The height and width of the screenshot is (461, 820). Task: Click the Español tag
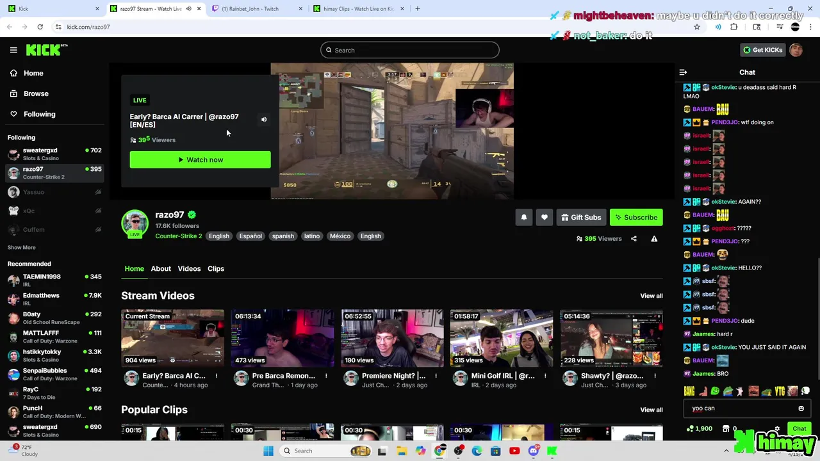pyautogui.click(x=250, y=236)
